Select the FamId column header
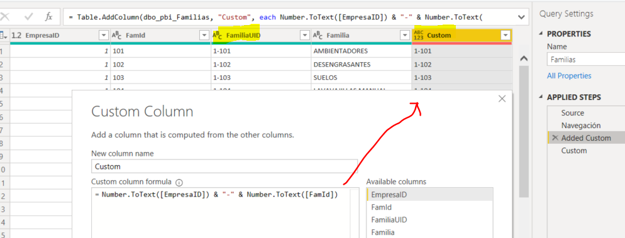 (x=136, y=35)
